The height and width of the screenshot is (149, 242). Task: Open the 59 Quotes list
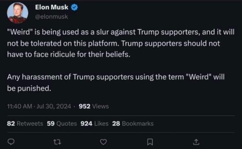tap(62, 124)
